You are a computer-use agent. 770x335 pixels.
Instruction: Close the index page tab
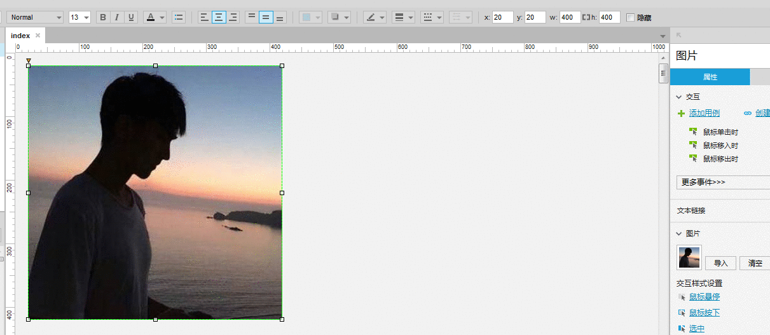click(x=38, y=36)
